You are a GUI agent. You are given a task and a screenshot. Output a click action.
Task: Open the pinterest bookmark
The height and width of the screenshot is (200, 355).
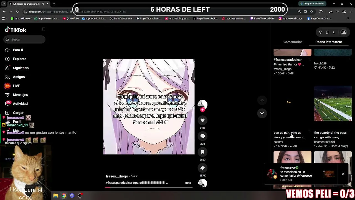[234, 19]
